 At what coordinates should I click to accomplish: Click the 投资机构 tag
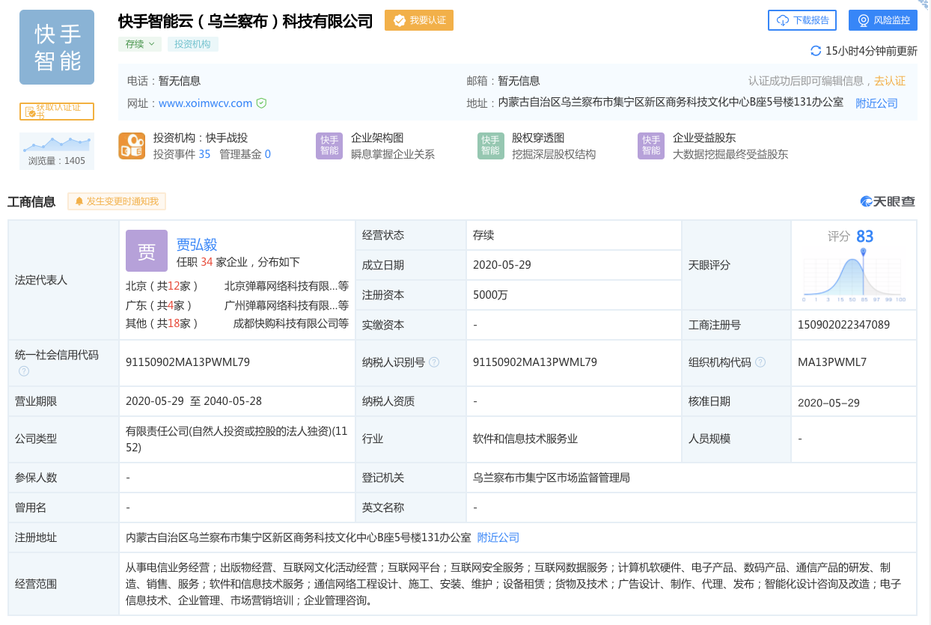[193, 44]
